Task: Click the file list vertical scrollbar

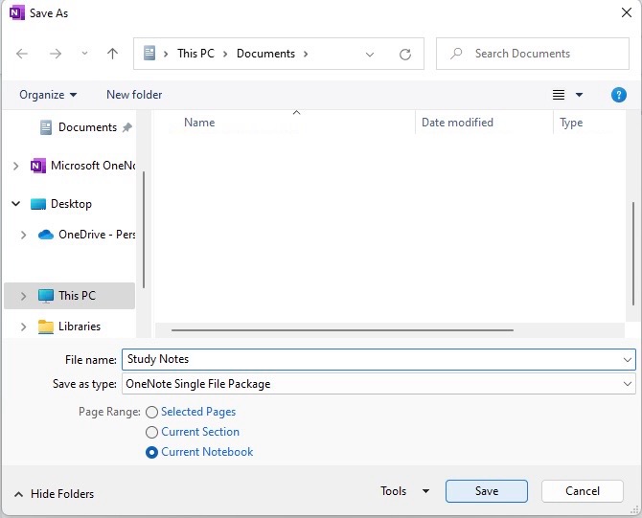Action: pos(633,254)
